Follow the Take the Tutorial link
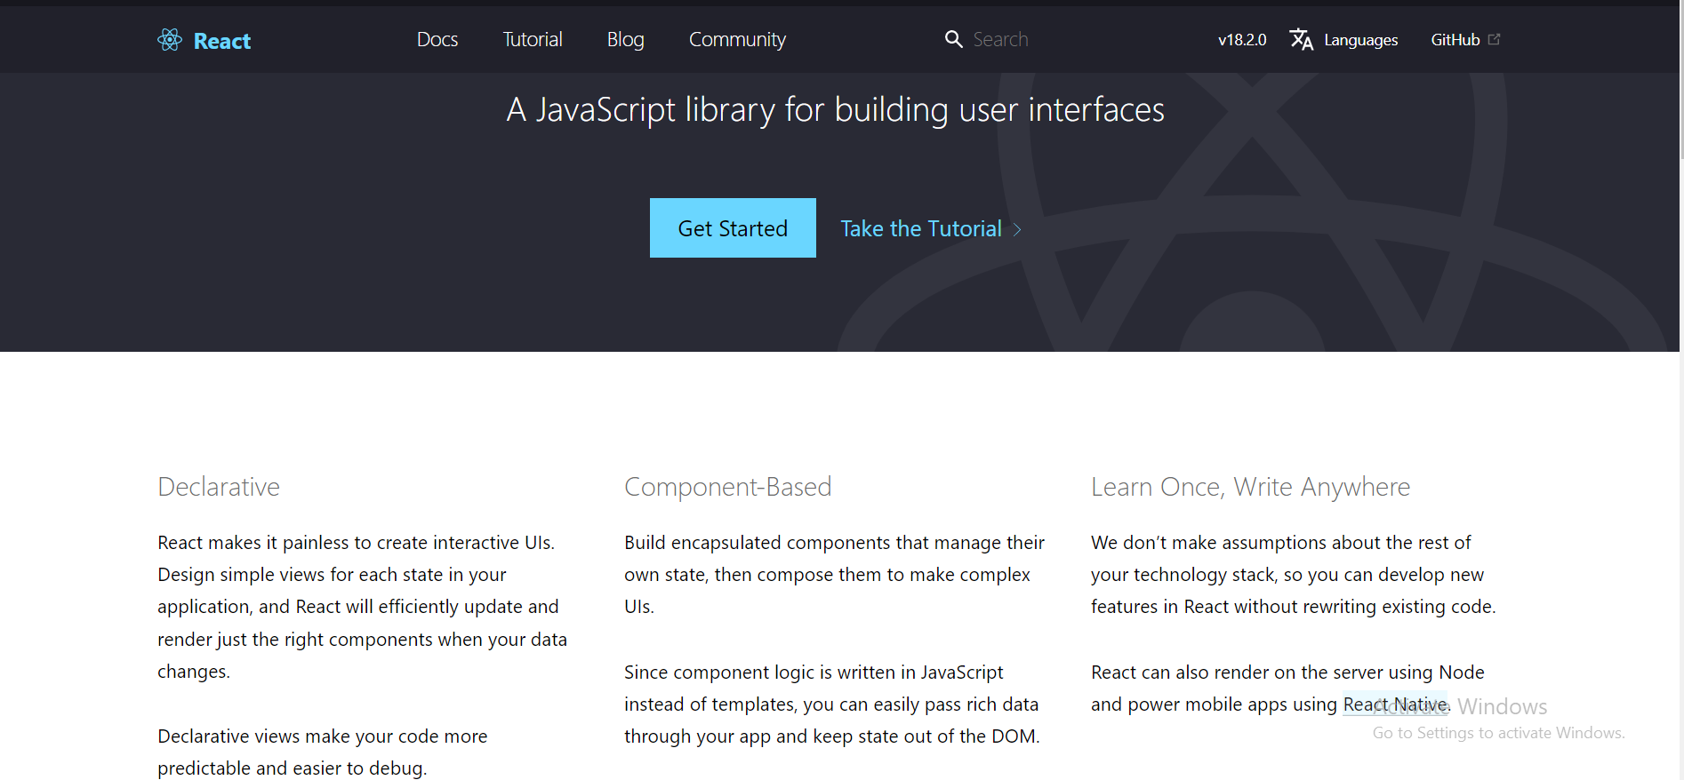The height and width of the screenshot is (780, 1684). click(921, 228)
